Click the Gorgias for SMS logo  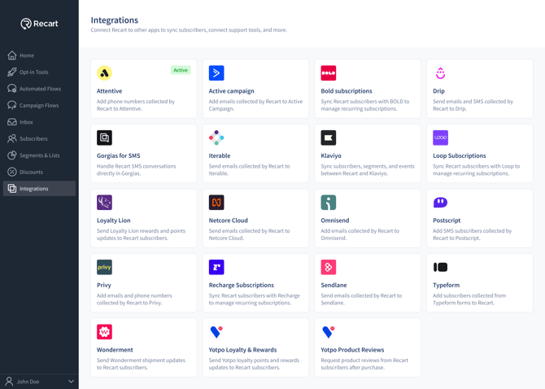tap(104, 138)
